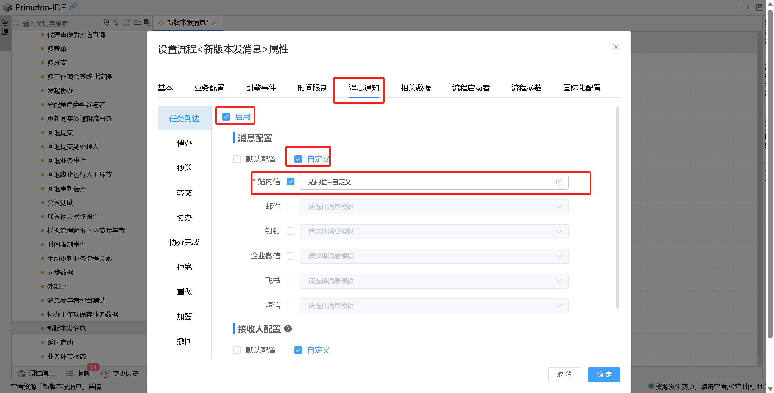The width and height of the screenshot is (774, 393).
Task: Select the 催办 side menu item
Action: (184, 143)
